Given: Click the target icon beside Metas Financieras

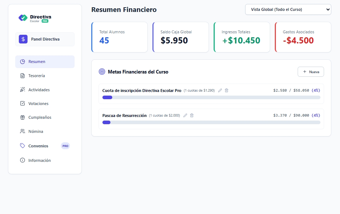Looking at the screenshot, I should pos(102,72).
